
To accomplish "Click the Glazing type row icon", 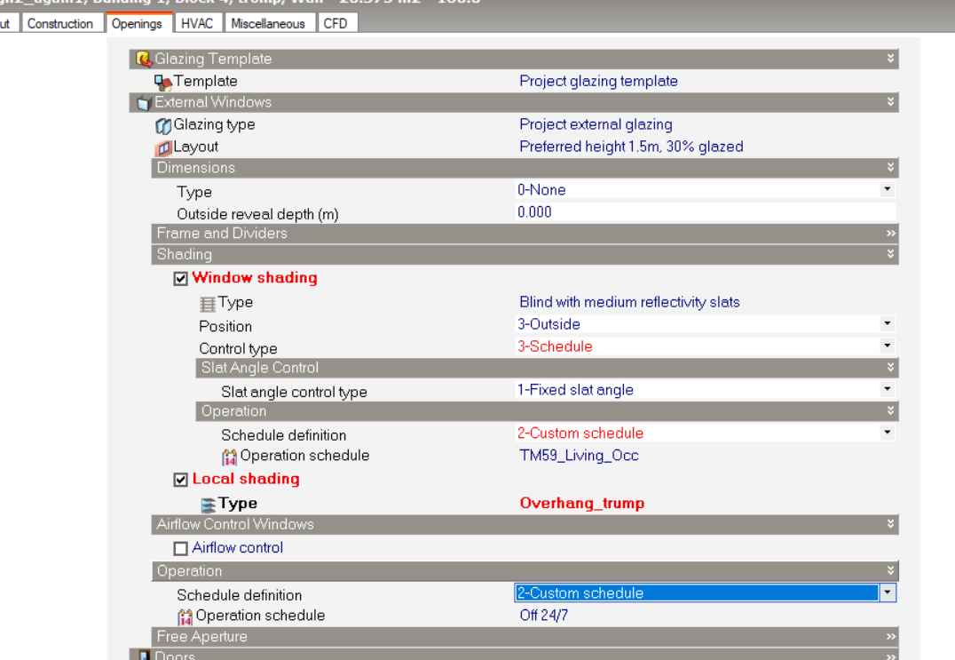I will click(162, 125).
